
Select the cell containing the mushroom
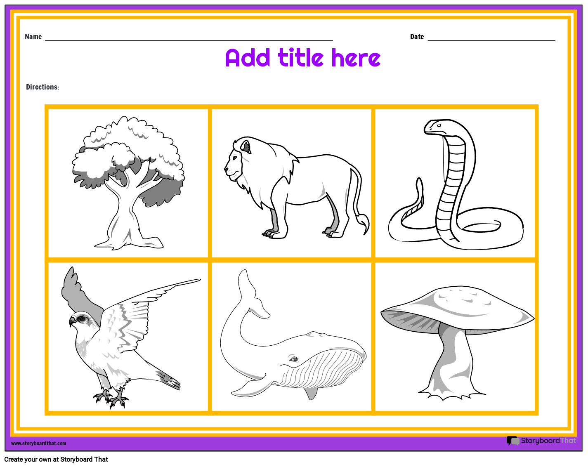[455, 336]
